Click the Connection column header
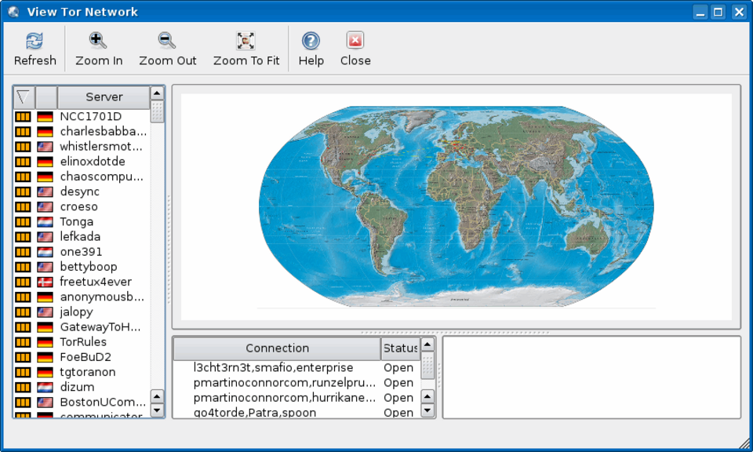This screenshot has width=753, height=452. 277,348
